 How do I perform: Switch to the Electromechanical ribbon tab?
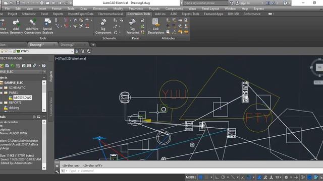(111, 14)
